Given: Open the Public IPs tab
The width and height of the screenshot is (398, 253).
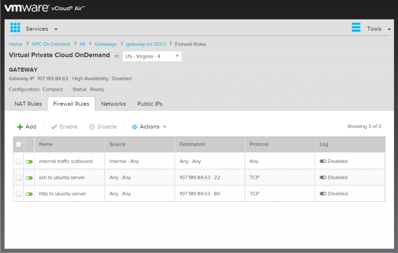Looking at the screenshot, I should pyautogui.click(x=150, y=104).
